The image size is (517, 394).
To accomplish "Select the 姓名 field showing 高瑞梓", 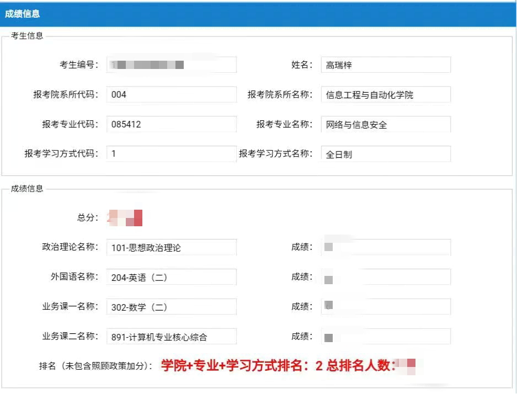I will tap(386, 65).
